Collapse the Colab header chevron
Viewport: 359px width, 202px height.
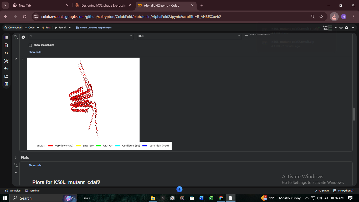point(353,28)
